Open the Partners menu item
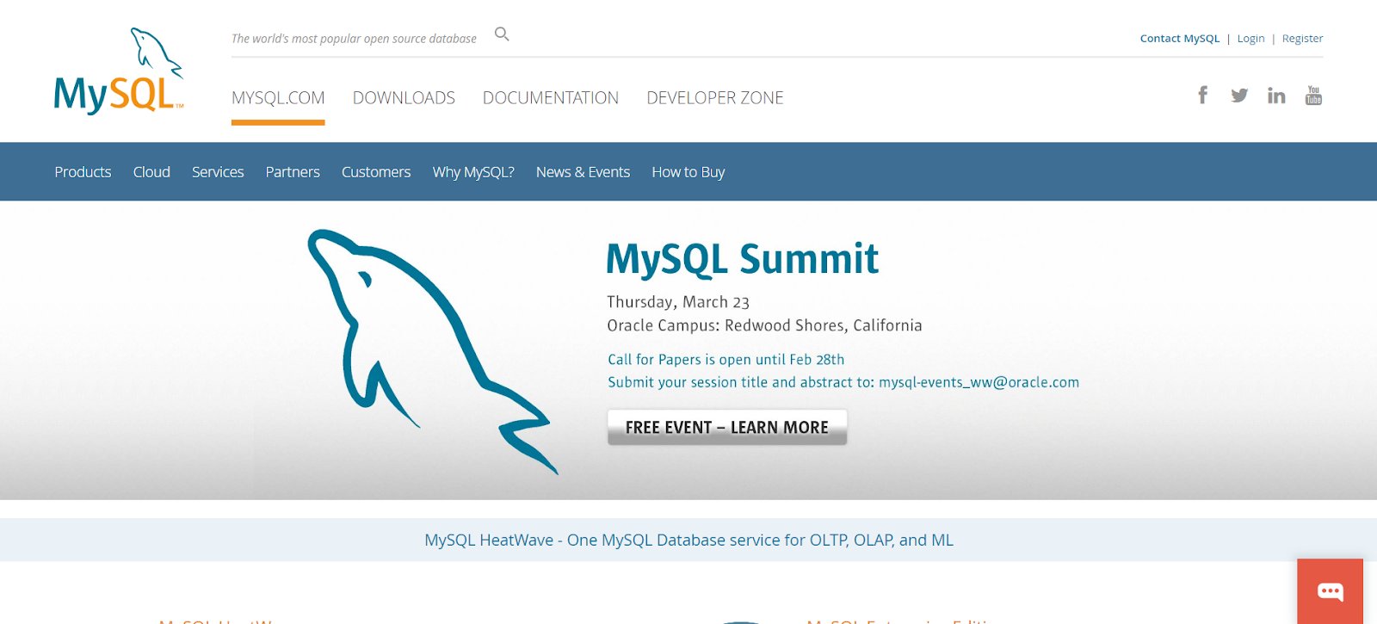 coord(293,172)
